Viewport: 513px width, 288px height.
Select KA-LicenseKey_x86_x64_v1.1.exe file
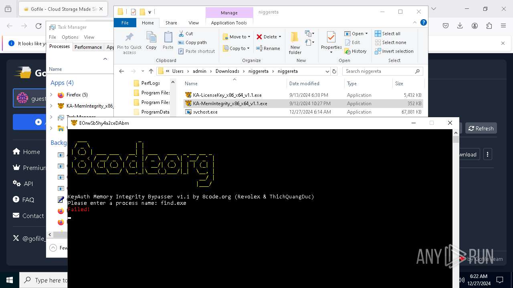(x=303, y=95)
